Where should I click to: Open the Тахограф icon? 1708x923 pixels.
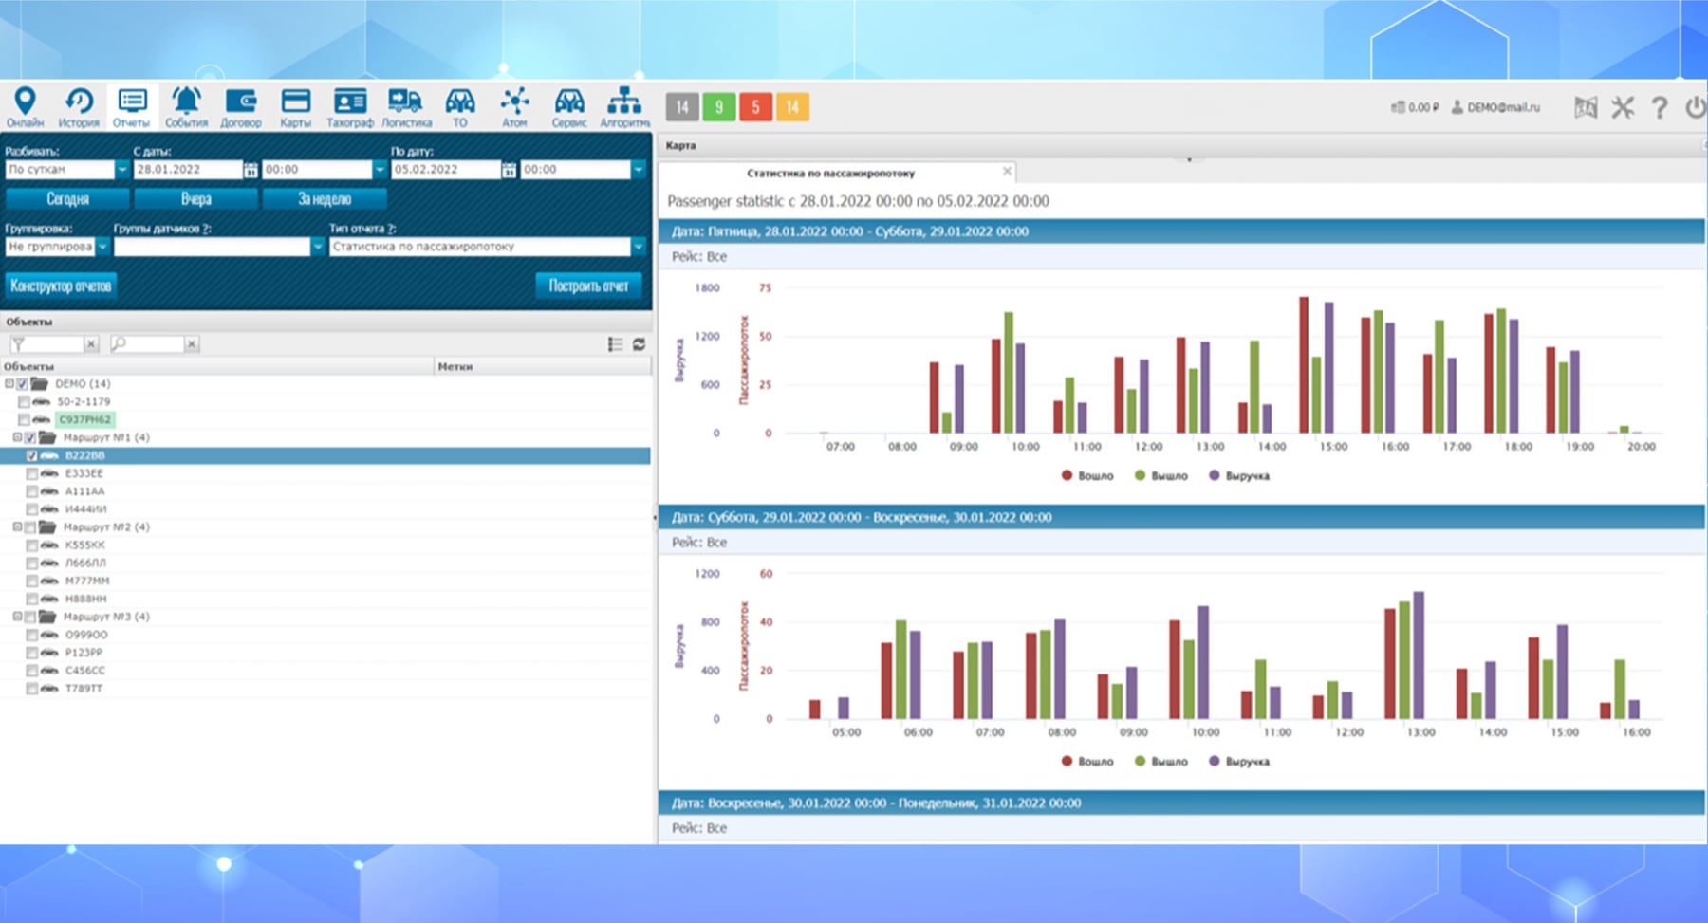(349, 106)
